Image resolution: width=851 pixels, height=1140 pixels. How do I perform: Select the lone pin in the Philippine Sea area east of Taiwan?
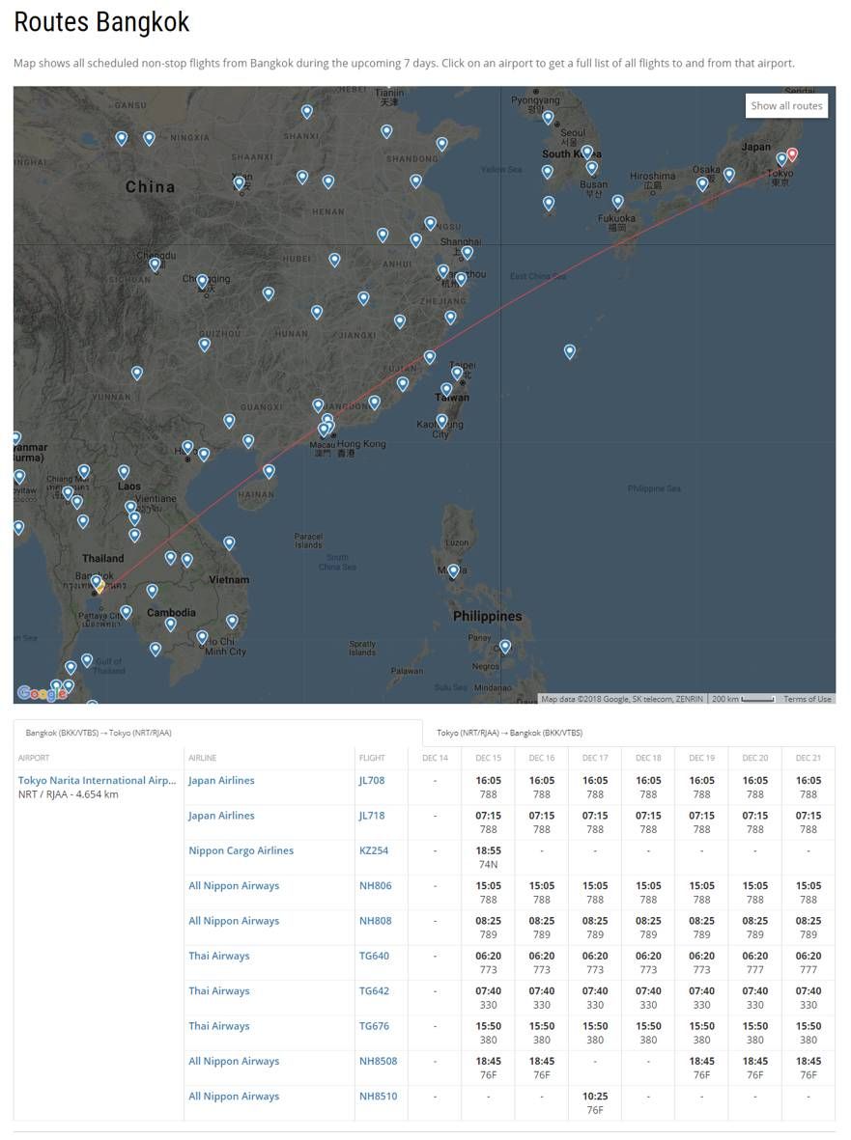(570, 352)
